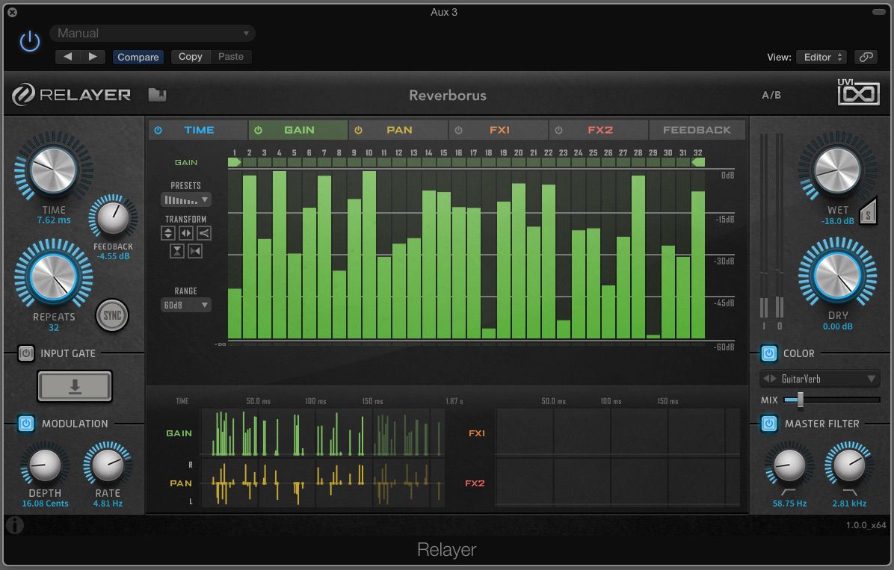Disable the Color section power toggle
This screenshot has height=570, width=894.
click(768, 353)
